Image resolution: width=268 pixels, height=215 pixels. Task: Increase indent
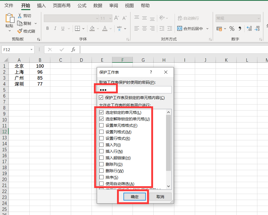coord(170,28)
